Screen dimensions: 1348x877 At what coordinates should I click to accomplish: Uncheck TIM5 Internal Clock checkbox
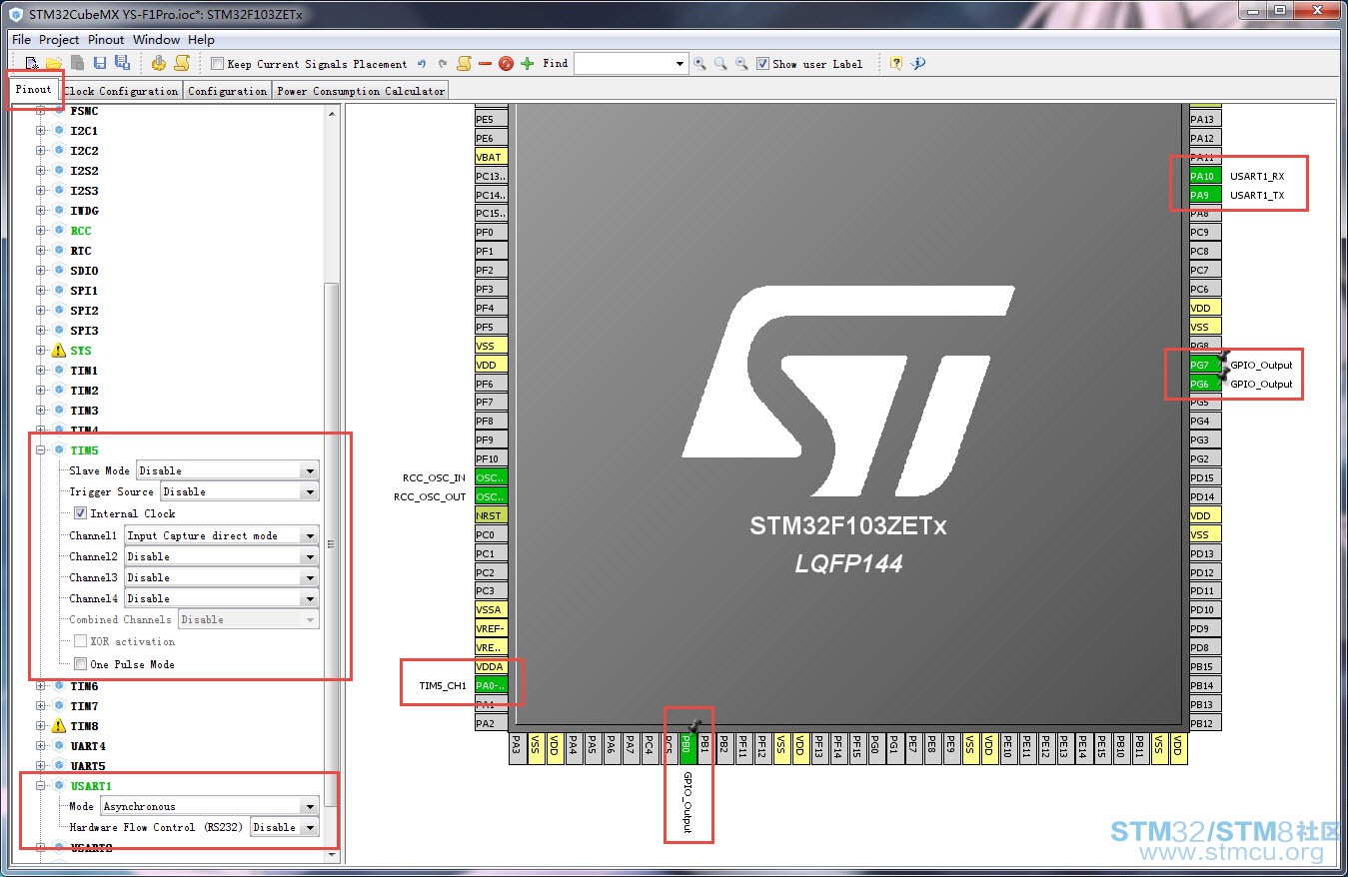pos(81,513)
